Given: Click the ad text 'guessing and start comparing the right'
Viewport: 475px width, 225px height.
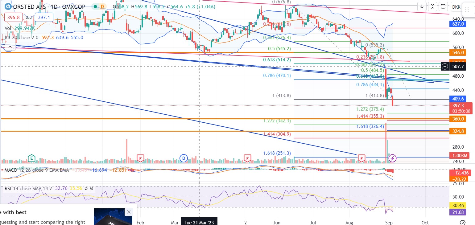Looking at the screenshot, I should (43, 222).
